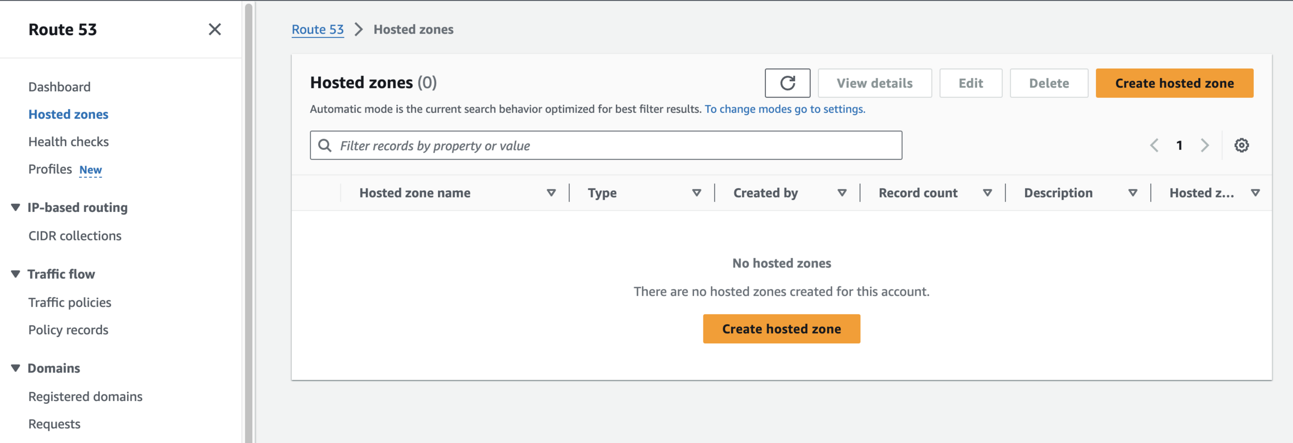Select Hosted zones in the sidebar
Screen dimensions: 1293x443
68,114
